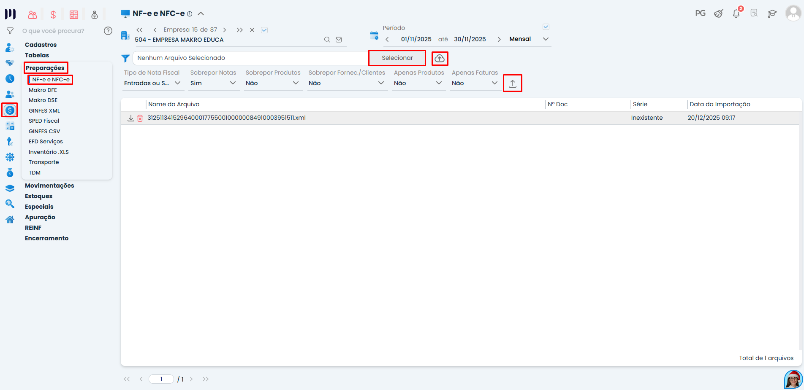Click the import upload arrow icon

coord(512,83)
